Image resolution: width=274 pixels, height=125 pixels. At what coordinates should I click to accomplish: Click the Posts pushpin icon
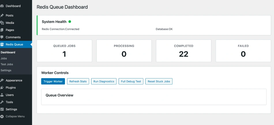pos(2,16)
